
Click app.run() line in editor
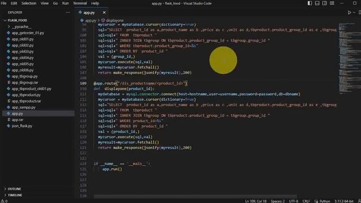point(112,169)
